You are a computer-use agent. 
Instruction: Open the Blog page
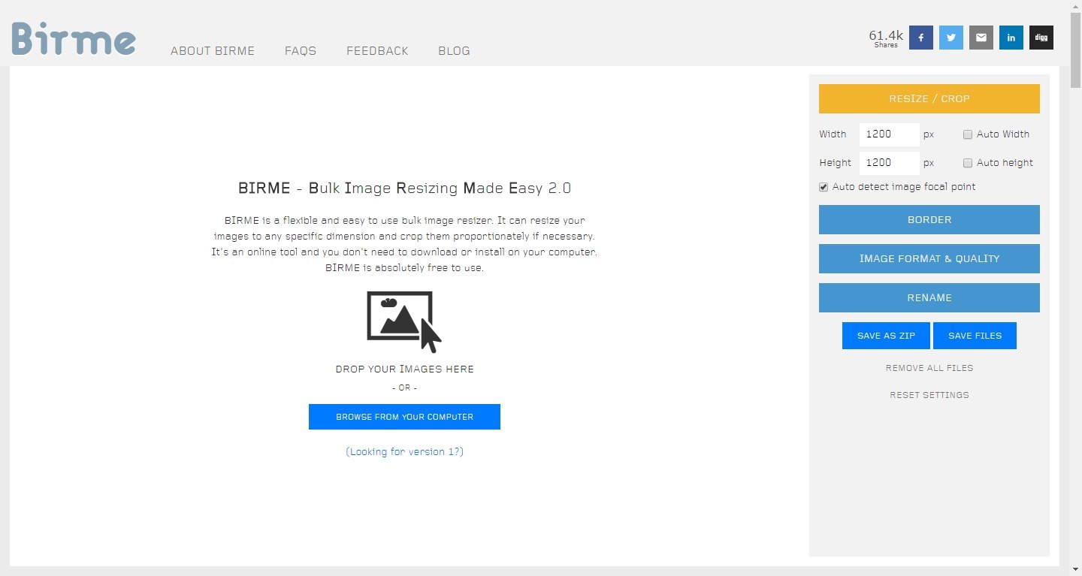click(x=454, y=51)
